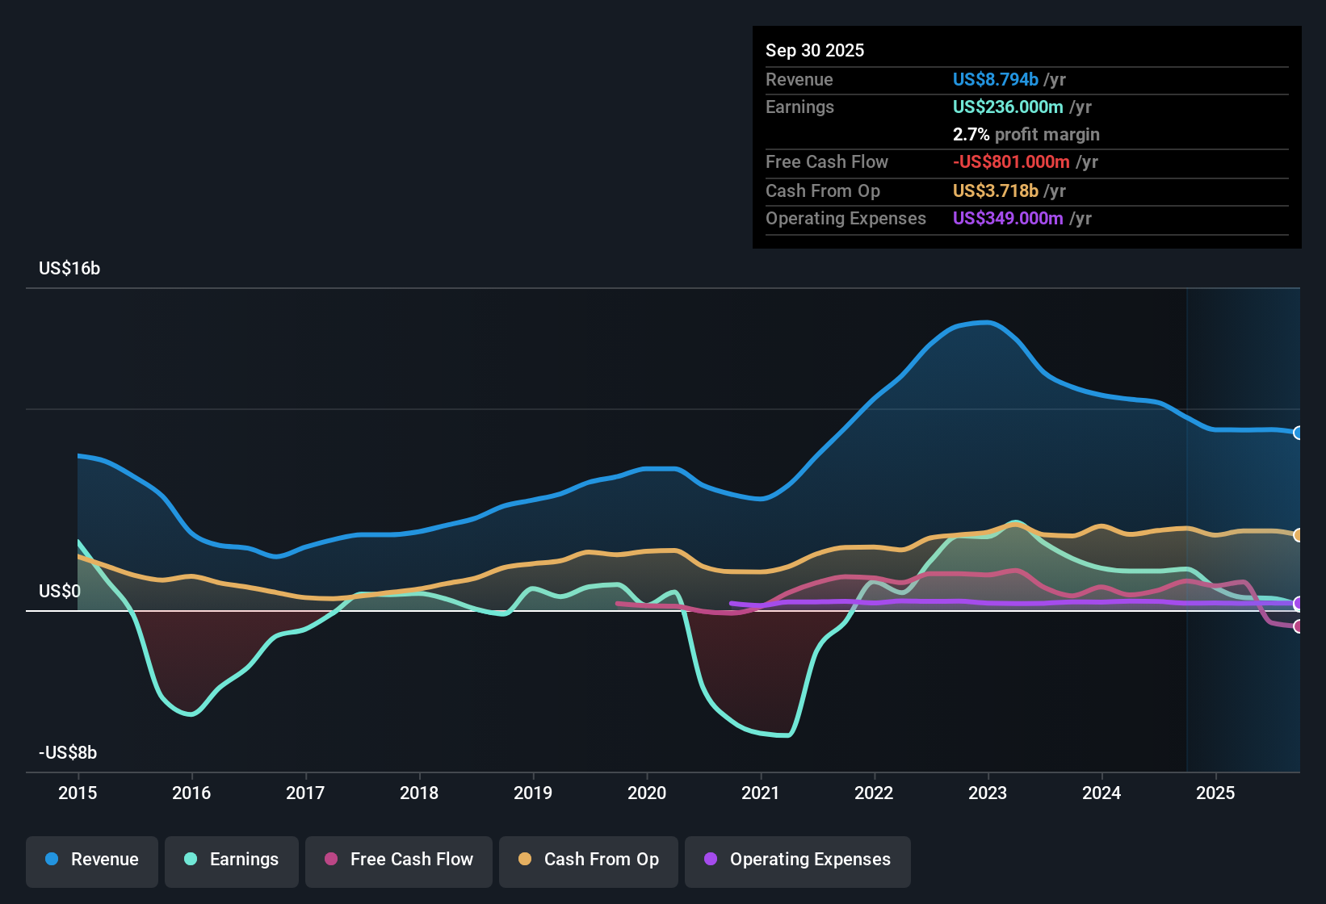This screenshot has height=904, width=1326.
Task: Click the Operating Expenses endpoint marker
Action: 1299,602
